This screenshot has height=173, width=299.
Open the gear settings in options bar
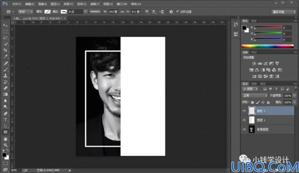click(x=171, y=12)
